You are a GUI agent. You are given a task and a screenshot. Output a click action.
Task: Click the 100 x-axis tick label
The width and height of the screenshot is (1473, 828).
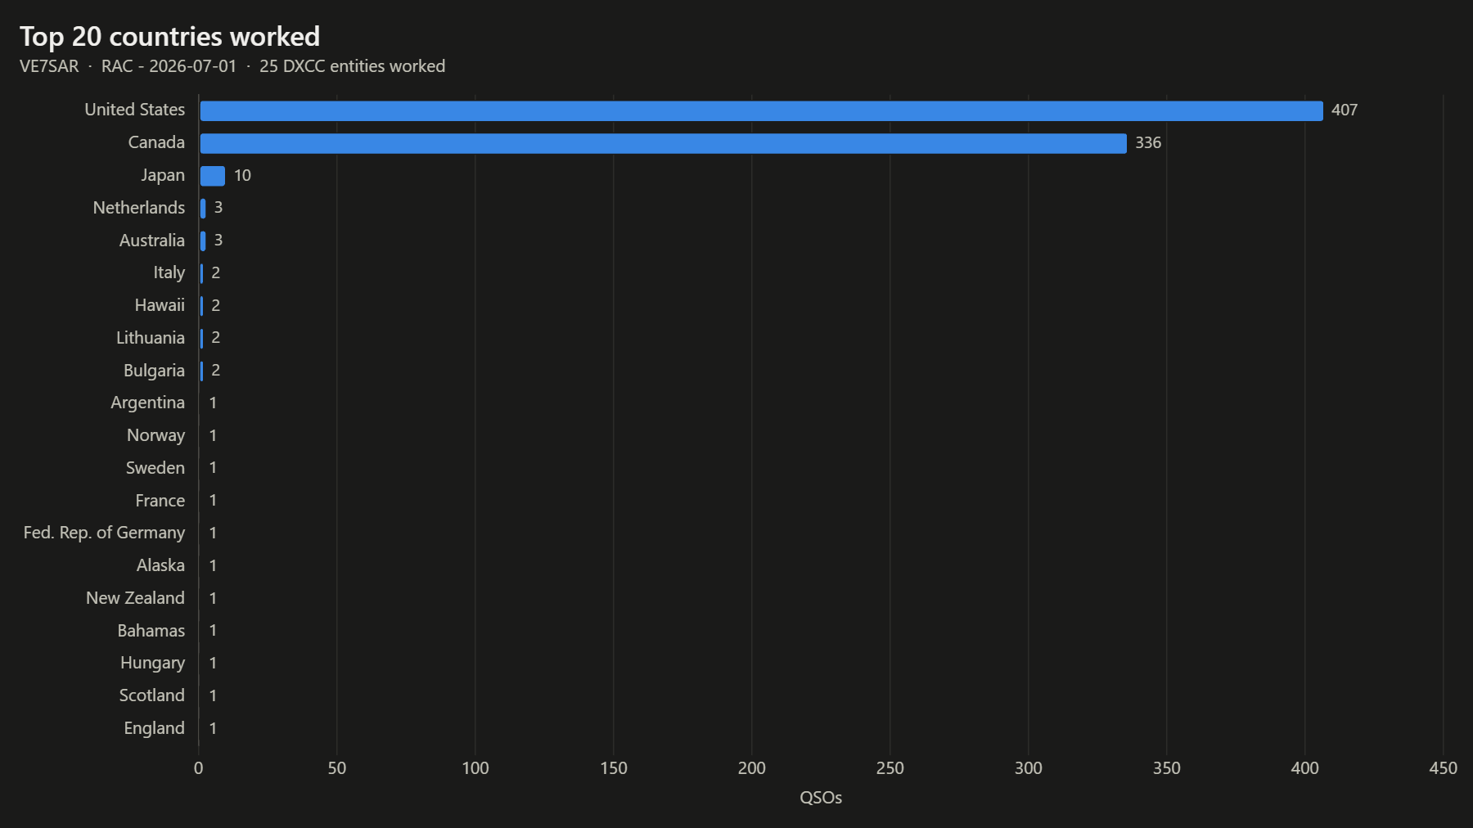pos(475,768)
